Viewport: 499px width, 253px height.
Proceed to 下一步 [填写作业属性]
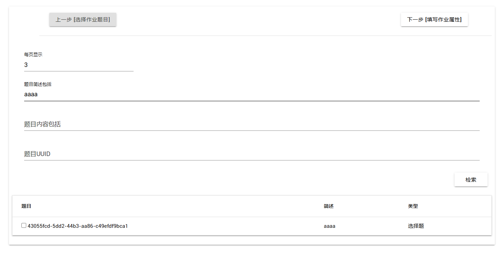click(434, 20)
